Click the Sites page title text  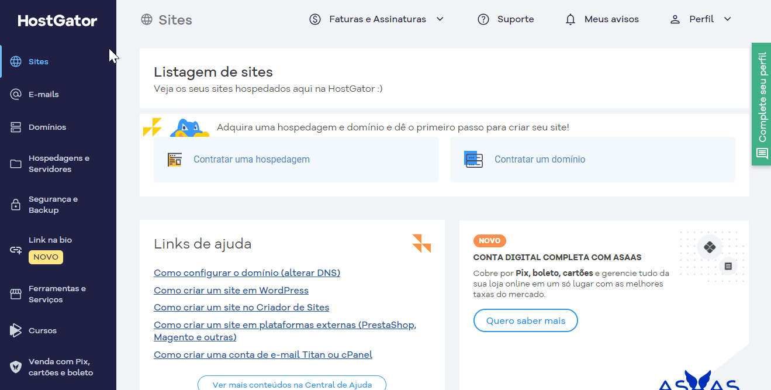pos(175,20)
